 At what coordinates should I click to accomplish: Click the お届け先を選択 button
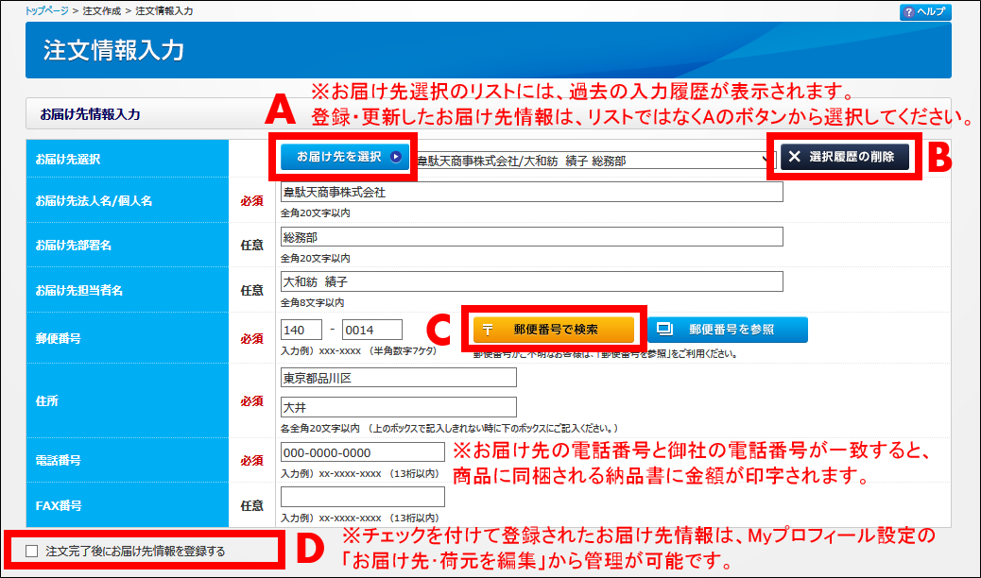[x=346, y=158]
